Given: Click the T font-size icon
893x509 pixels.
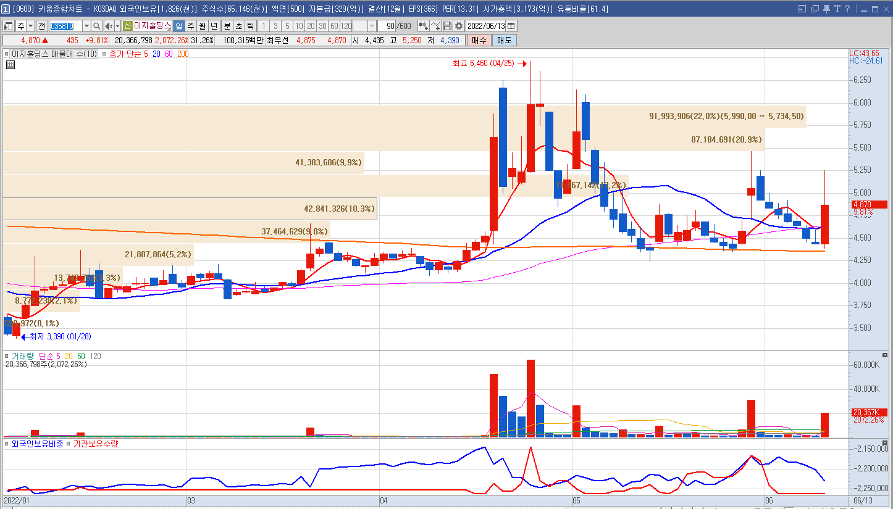Looking at the screenshot, I should click(x=837, y=9).
